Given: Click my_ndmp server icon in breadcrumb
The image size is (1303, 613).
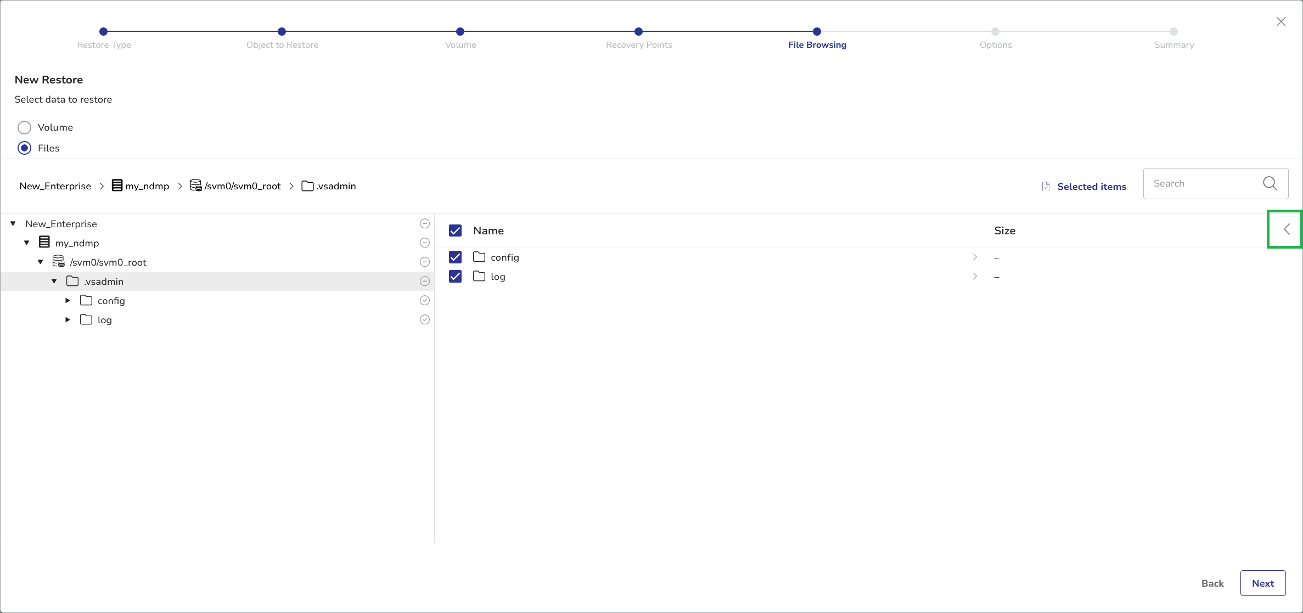Looking at the screenshot, I should 117,185.
